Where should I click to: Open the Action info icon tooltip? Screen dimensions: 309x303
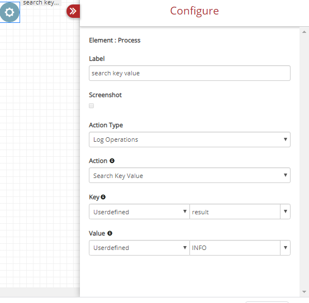coord(112,161)
